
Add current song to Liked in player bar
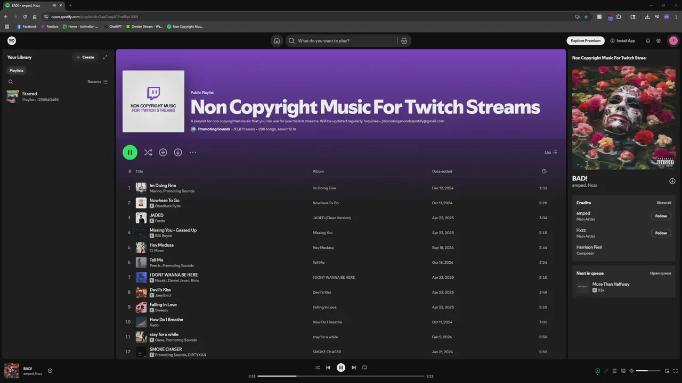tap(50, 371)
